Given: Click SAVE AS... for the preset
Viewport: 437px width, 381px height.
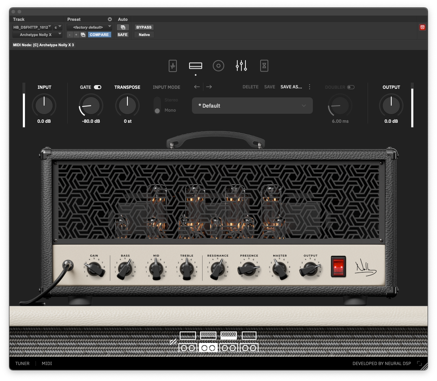Looking at the screenshot, I should (291, 87).
